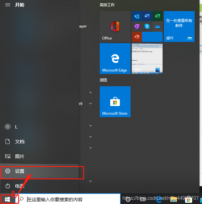202x204 pixels.
Task: Open Task View on the taskbar
Action: (143, 199)
